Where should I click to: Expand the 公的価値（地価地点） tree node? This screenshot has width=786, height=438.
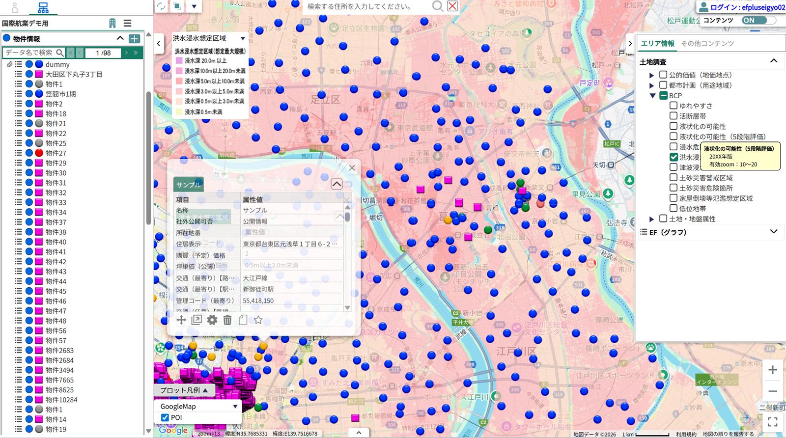tap(652, 75)
